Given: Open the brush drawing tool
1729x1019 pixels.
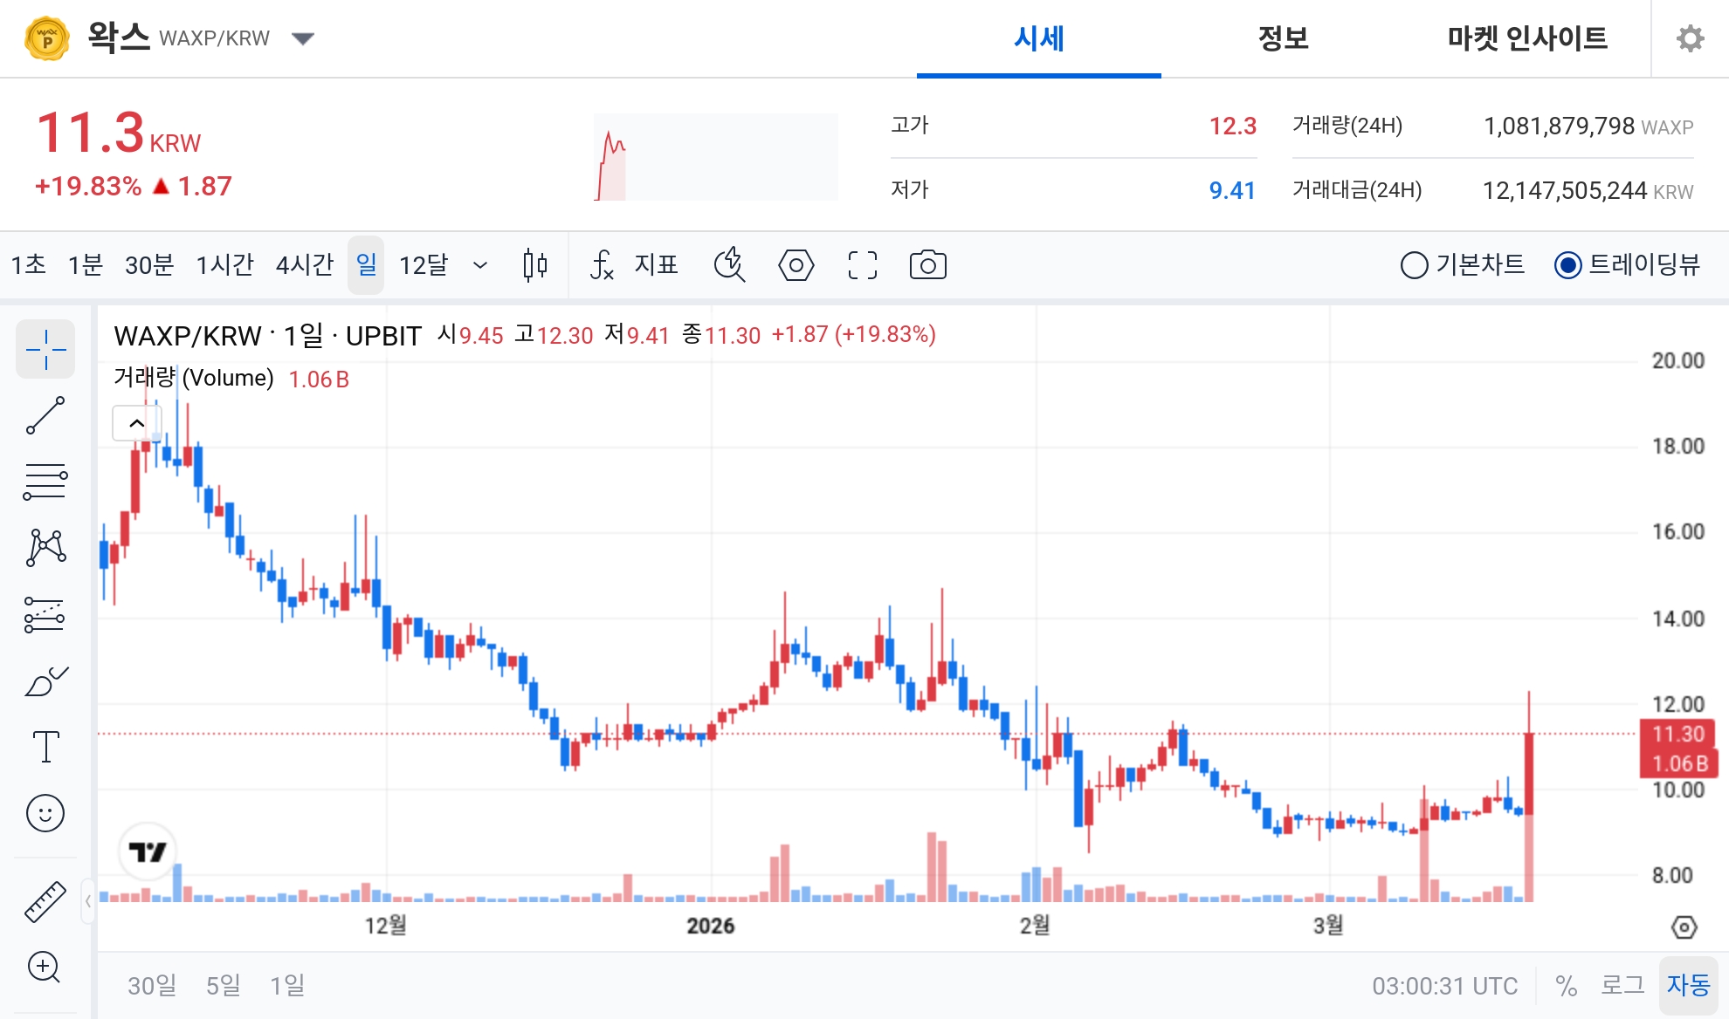Looking at the screenshot, I should pos(45,680).
